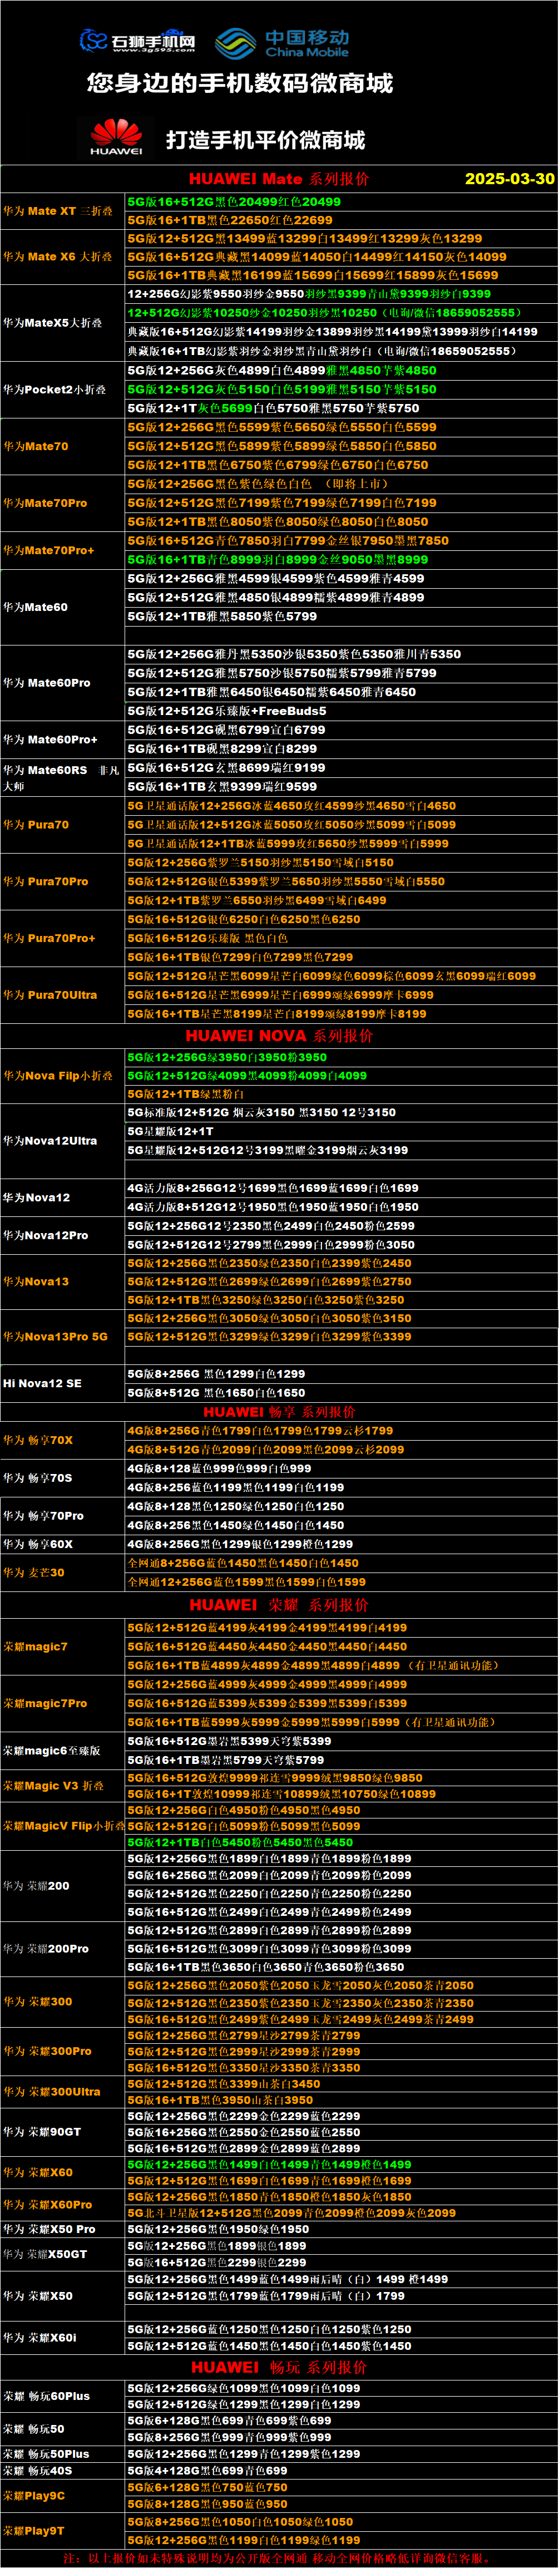Select the 华为Nova12 model cell
The height and width of the screenshot is (2568, 559).
[63, 1198]
